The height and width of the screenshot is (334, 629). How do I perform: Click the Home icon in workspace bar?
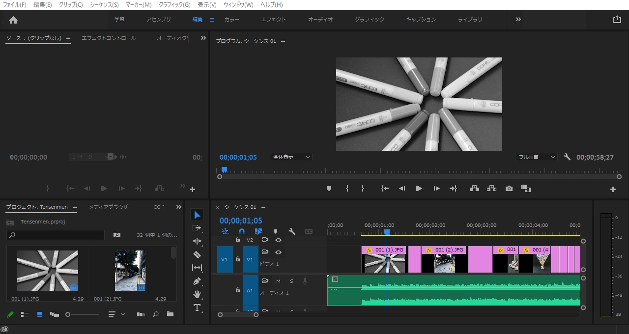tap(13, 20)
